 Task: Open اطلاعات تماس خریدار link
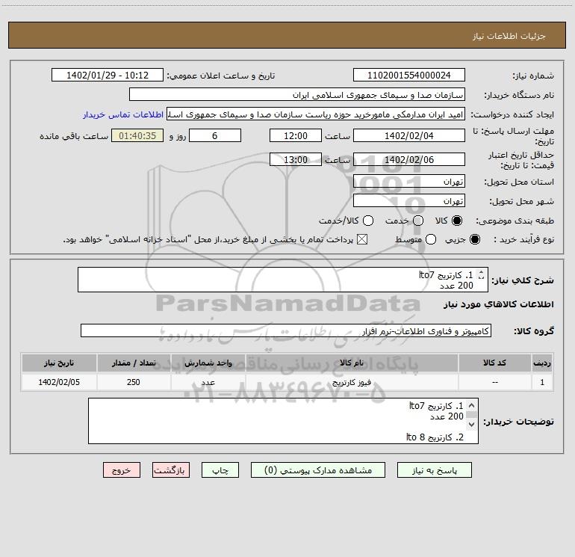123,114
